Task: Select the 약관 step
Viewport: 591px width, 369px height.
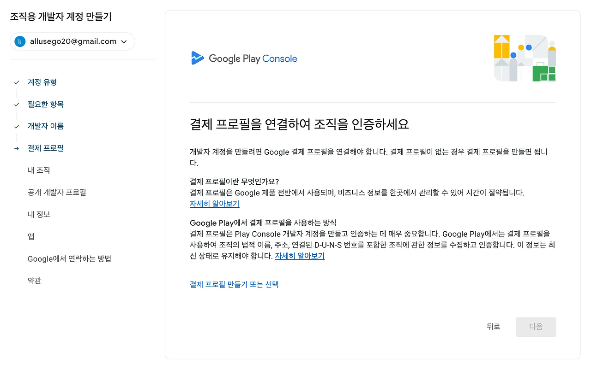Action: tap(35, 281)
